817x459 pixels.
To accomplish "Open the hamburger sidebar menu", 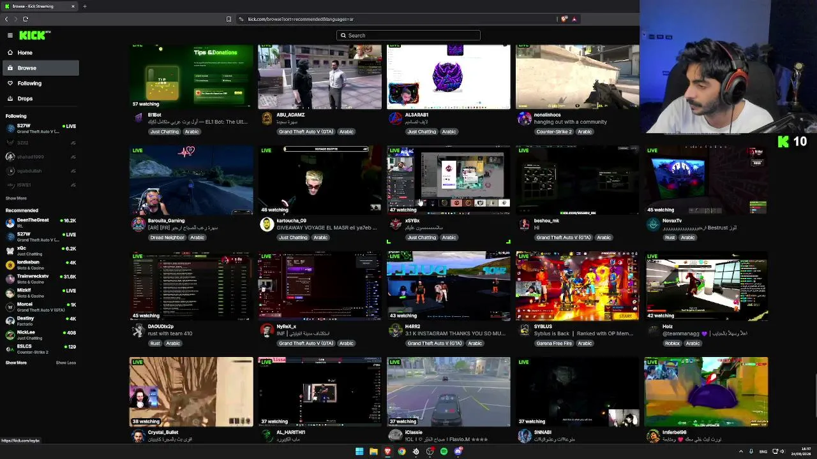I will (x=10, y=36).
